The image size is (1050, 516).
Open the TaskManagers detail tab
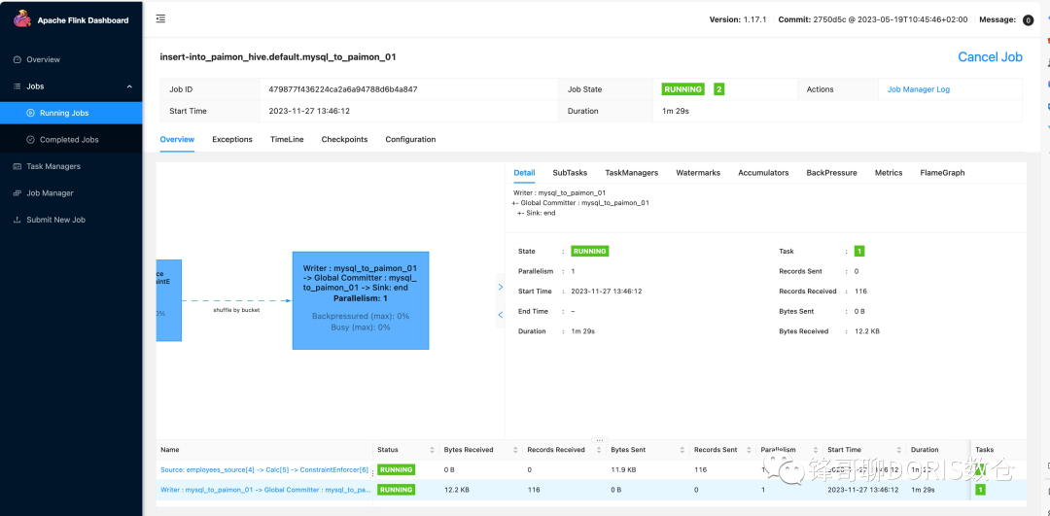tap(632, 173)
